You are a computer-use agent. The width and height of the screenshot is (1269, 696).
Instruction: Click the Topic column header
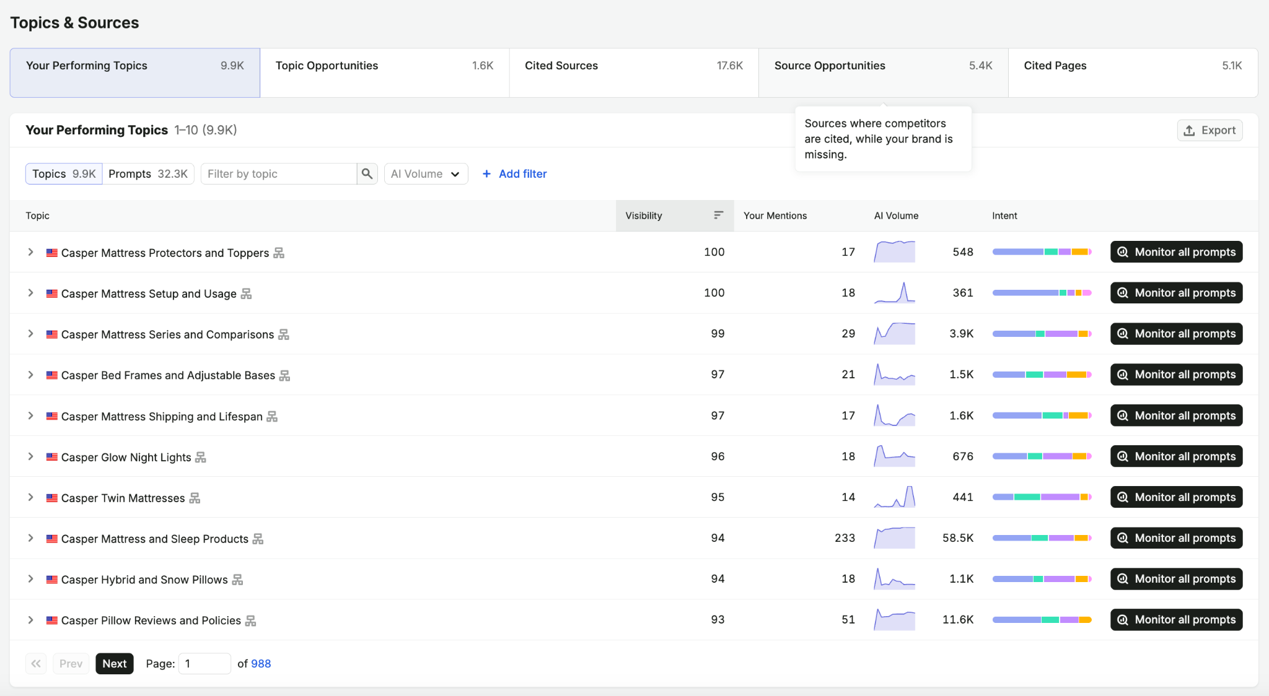37,215
